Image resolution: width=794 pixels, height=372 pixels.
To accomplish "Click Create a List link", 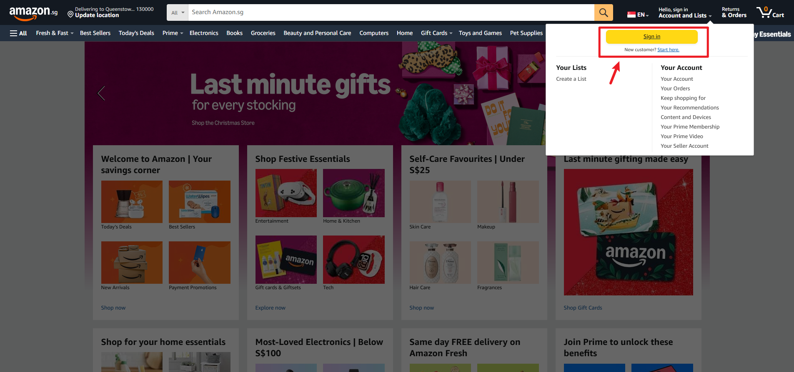I will point(571,79).
